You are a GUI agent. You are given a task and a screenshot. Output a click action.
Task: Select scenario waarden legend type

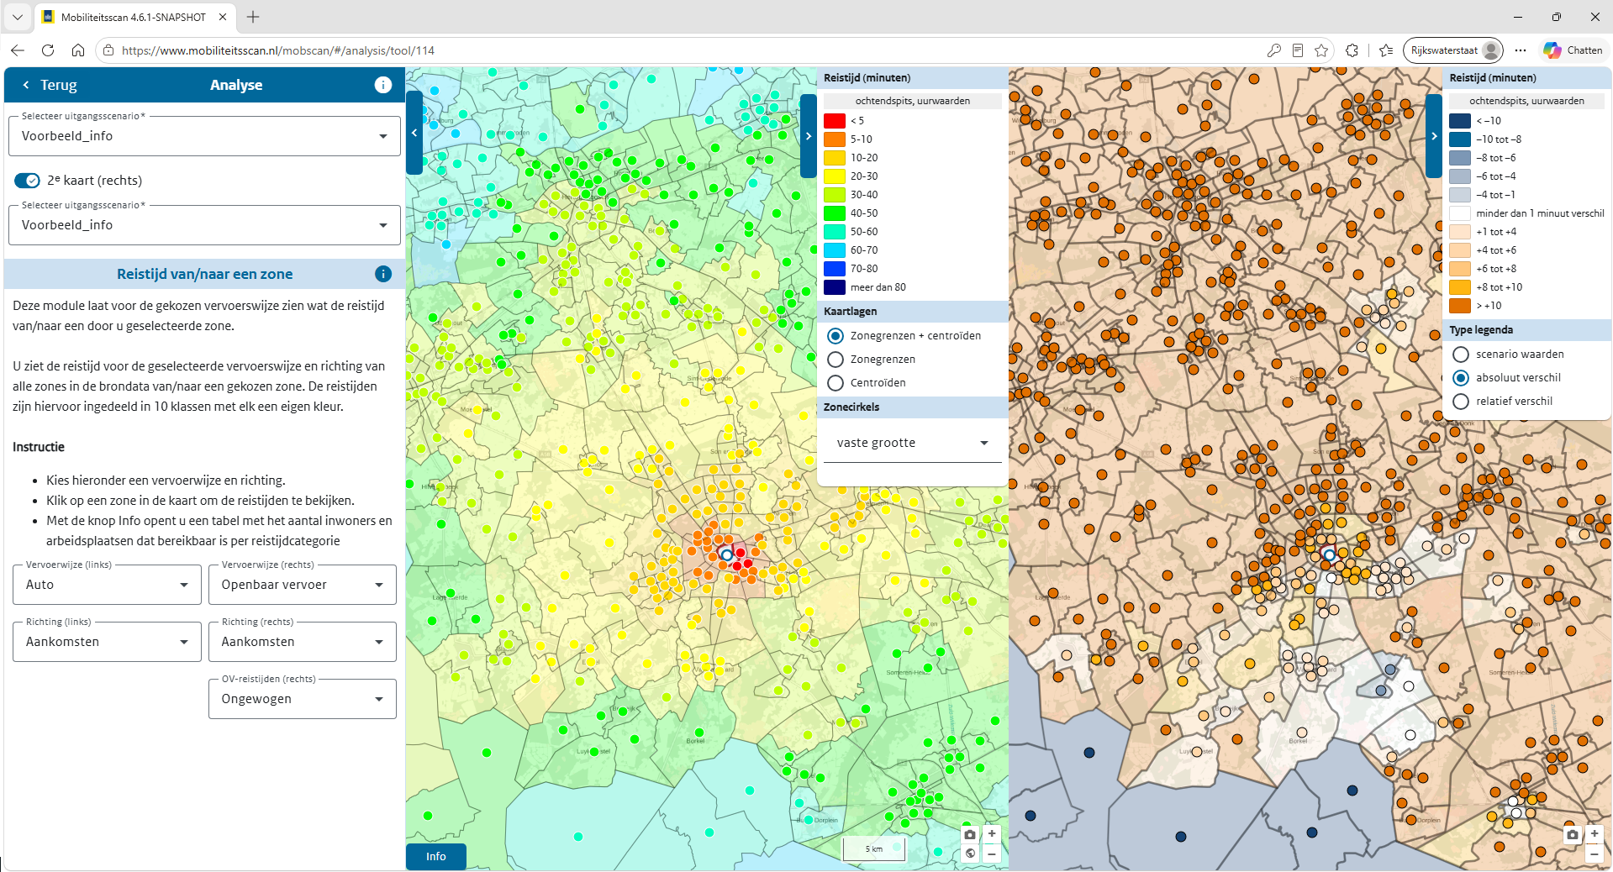pyautogui.click(x=1461, y=355)
